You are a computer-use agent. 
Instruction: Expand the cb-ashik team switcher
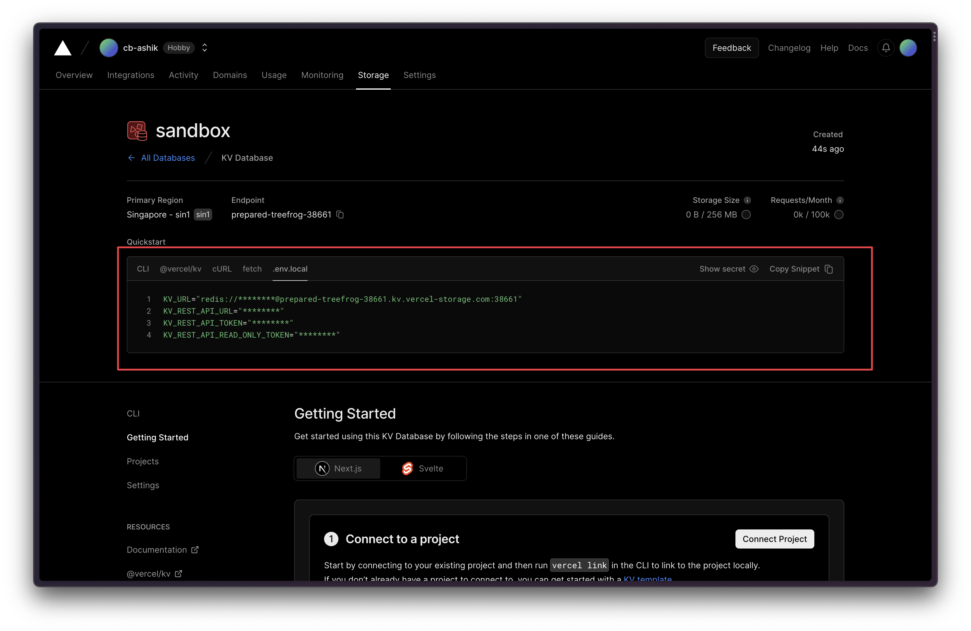tap(204, 48)
